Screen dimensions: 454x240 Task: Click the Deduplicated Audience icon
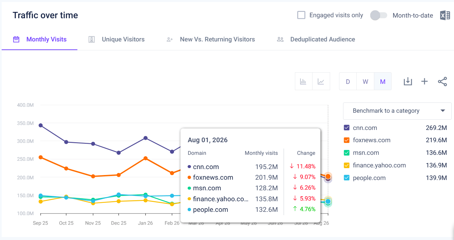click(280, 39)
